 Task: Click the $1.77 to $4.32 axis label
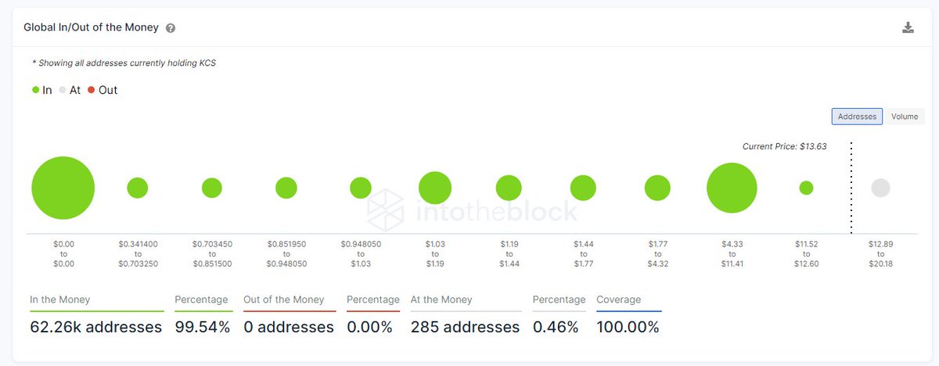(x=657, y=254)
